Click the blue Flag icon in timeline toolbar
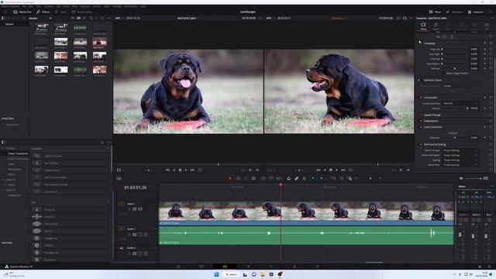This screenshot has height=279, width=496. point(313,178)
